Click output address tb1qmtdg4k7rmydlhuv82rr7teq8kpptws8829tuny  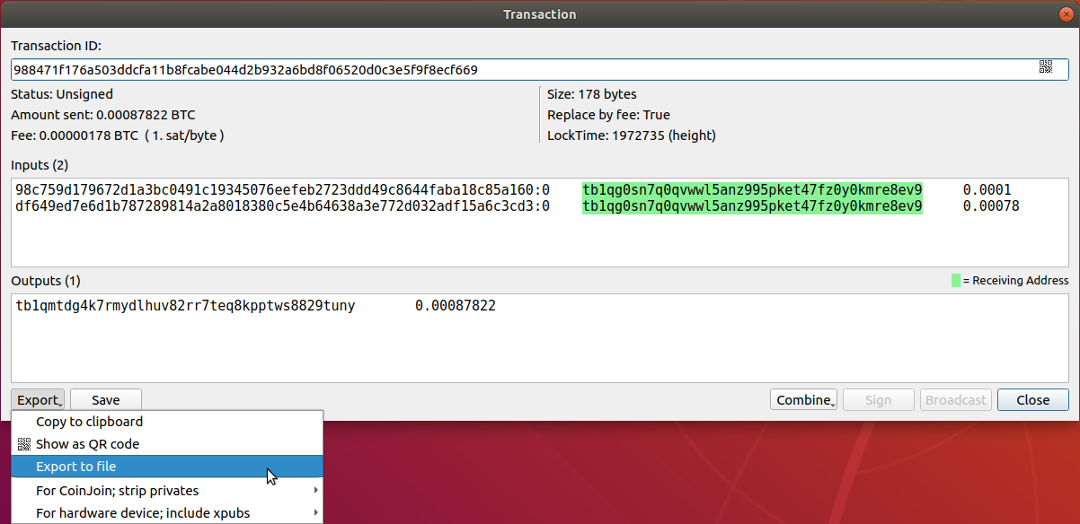tap(185, 306)
